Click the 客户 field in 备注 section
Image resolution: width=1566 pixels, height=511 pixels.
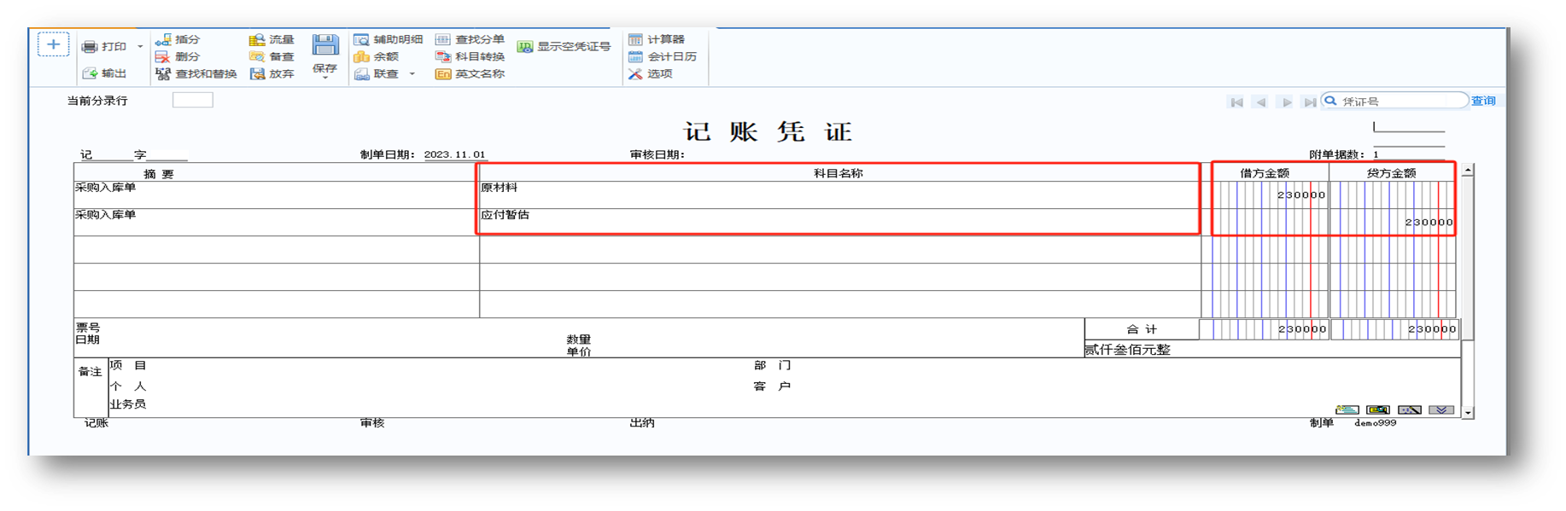point(772,386)
